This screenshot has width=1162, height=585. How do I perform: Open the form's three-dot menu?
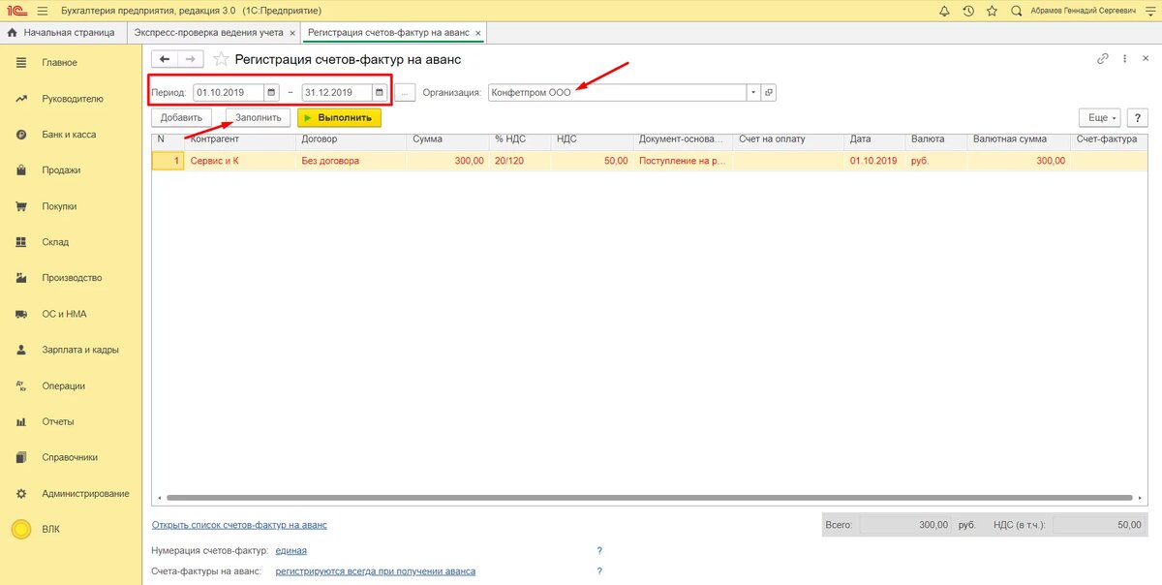pos(1123,58)
